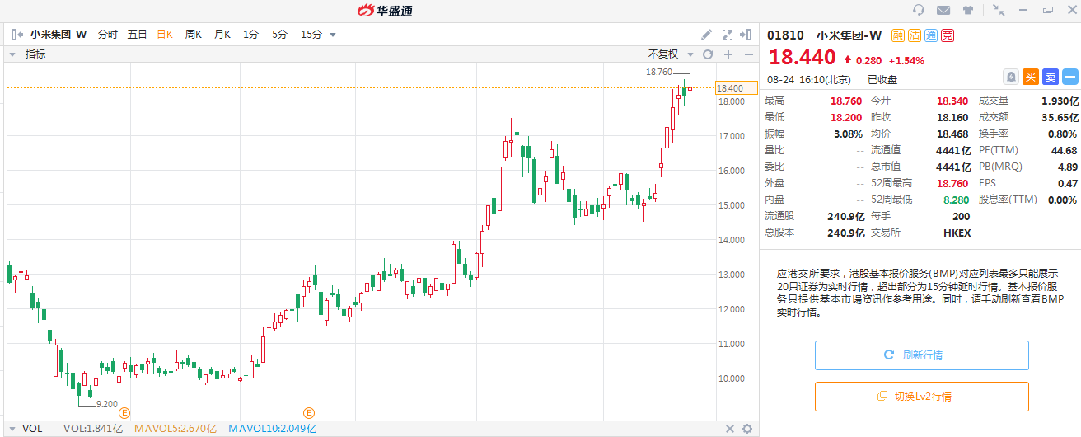
Task: Click the MAVOL5:2.670亿 label
Action: click(175, 429)
